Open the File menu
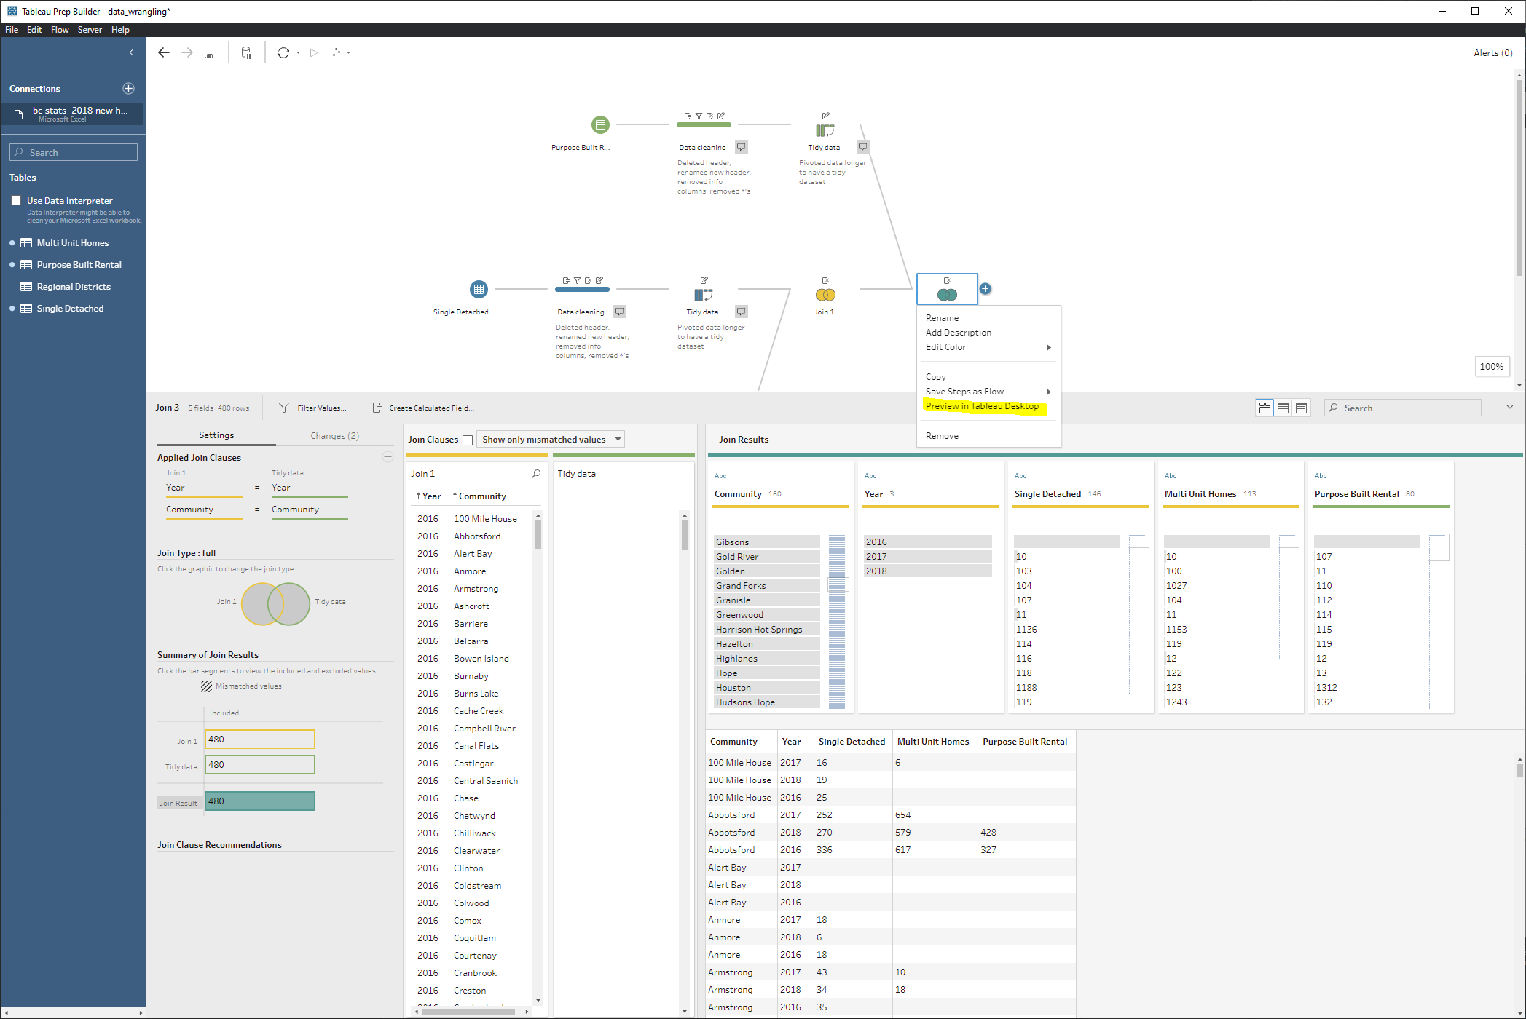 point(12,30)
